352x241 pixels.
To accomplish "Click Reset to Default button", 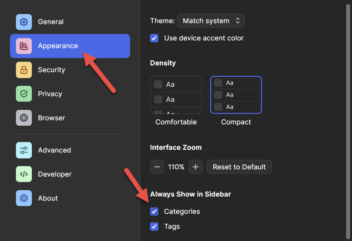I will 239,167.
